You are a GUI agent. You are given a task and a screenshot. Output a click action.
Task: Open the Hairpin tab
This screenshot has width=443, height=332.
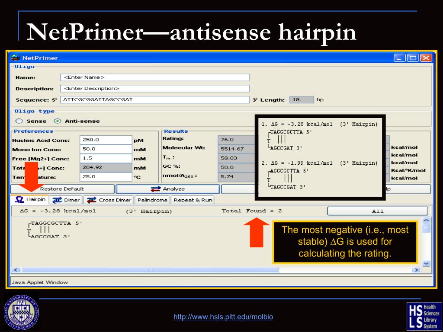tap(30, 200)
